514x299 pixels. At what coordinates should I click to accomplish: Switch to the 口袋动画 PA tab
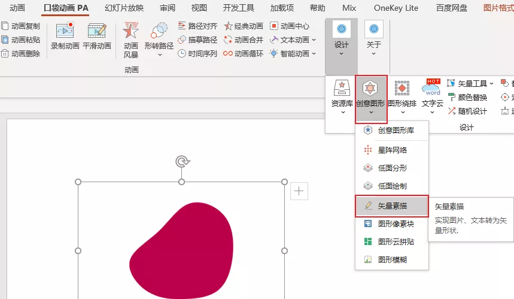(66, 8)
